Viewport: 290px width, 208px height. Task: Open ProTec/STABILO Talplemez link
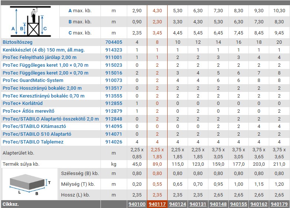(33, 142)
